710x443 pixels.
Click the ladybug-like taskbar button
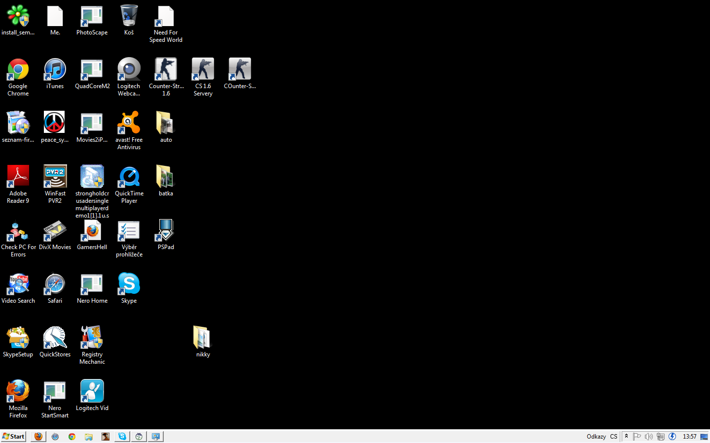coord(139,436)
